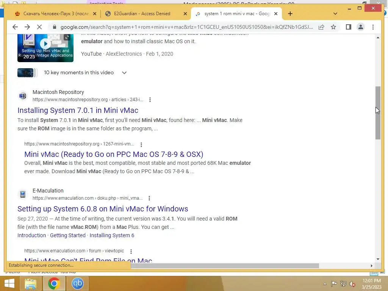Open the clock showing 12:01 PM
The height and width of the screenshot is (291, 388).
point(371,284)
